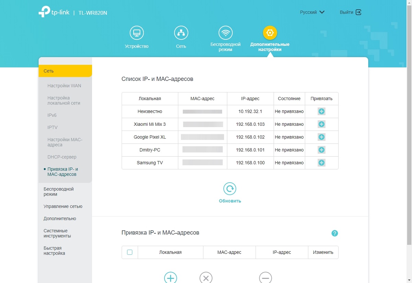Click the Samsung TV device name

(x=150, y=163)
